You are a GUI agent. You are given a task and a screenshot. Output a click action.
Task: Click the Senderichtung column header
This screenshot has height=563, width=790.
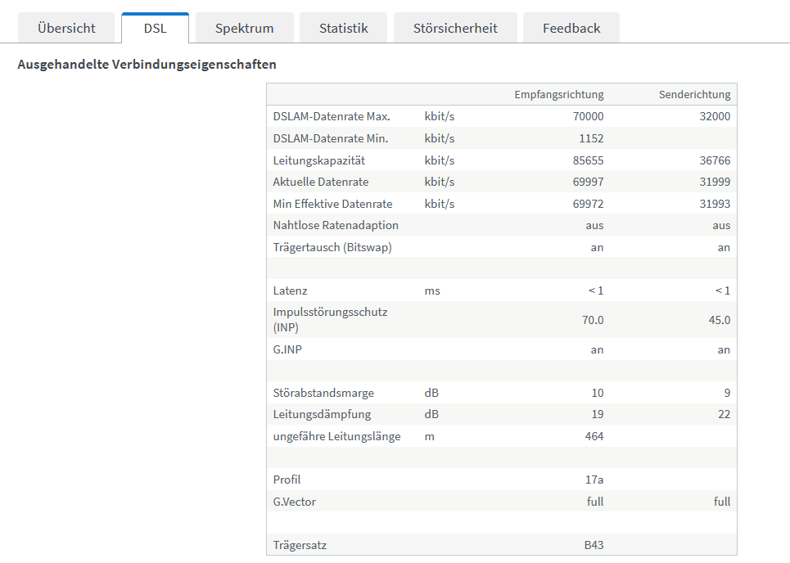[694, 95]
